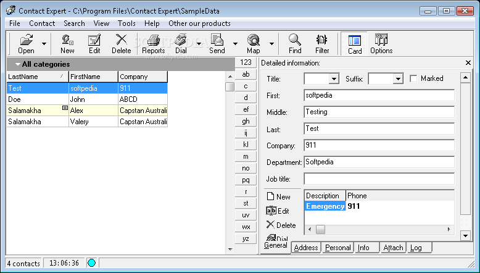Click the Send envelope toolbar icon
This screenshot has height=273, width=480.
click(217, 40)
